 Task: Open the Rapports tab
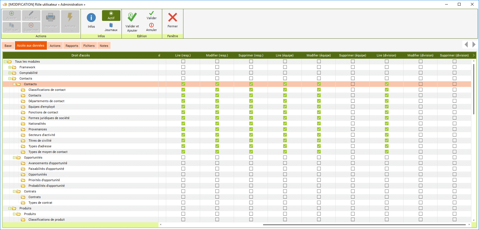(x=72, y=46)
